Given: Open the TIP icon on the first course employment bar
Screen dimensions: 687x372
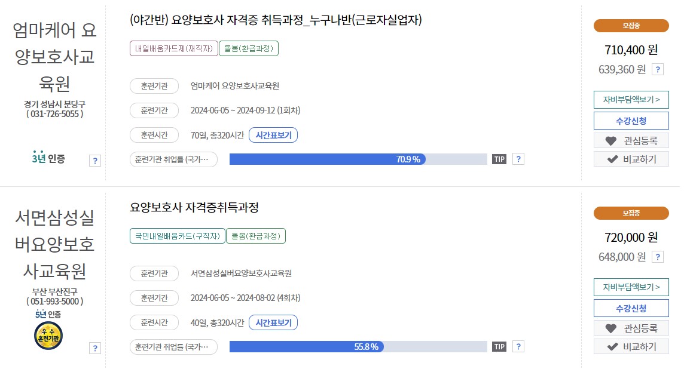Looking at the screenshot, I should [x=499, y=159].
